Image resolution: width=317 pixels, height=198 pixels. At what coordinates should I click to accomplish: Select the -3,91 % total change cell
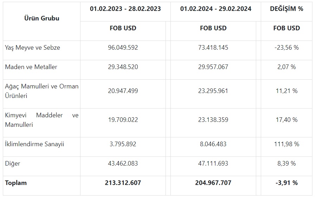pos(286,183)
